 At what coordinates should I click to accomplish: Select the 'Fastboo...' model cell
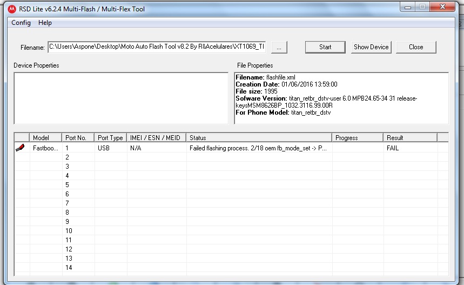click(x=45, y=148)
